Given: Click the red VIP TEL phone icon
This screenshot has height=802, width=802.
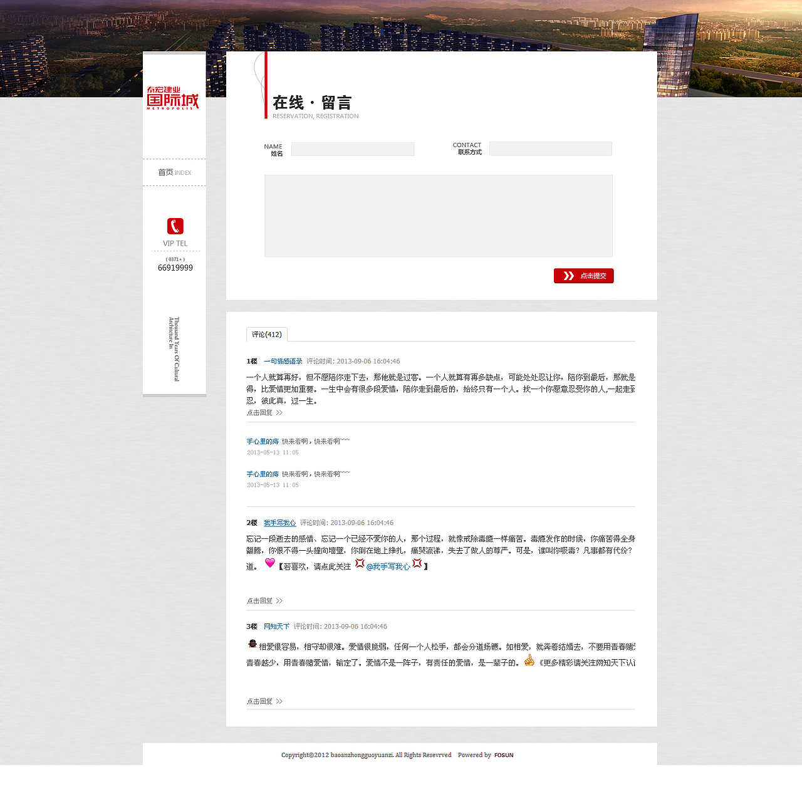Looking at the screenshot, I should 175,226.
